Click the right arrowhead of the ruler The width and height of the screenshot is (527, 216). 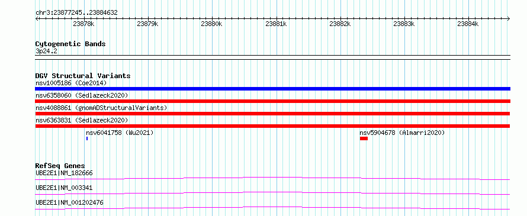509,18
